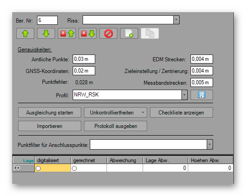Select the digitalisiert radio button
The height and width of the screenshot is (196, 246).
(38, 169)
